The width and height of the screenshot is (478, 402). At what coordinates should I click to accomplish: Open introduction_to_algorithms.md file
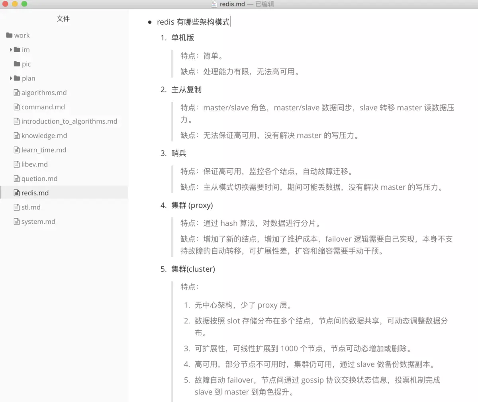(69, 122)
